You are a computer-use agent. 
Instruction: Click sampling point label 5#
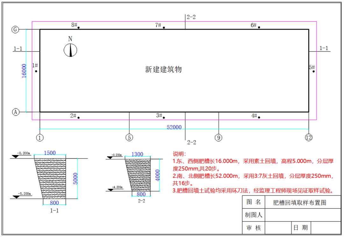[x=312, y=67]
